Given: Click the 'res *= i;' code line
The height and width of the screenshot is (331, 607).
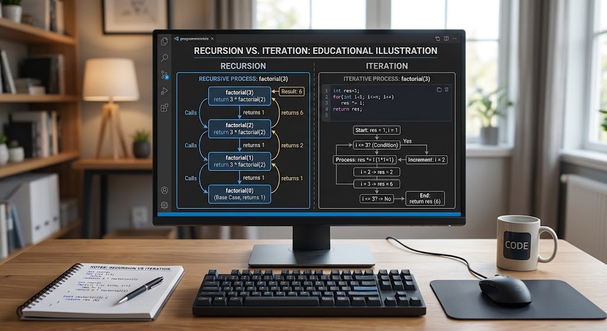Looking at the screenshot, I should (x=353, y=103).
